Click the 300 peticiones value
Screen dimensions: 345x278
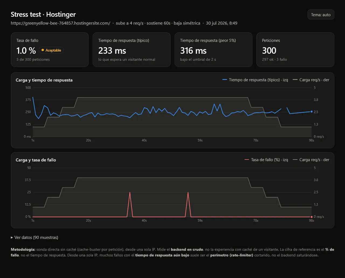tap(269, 50)
